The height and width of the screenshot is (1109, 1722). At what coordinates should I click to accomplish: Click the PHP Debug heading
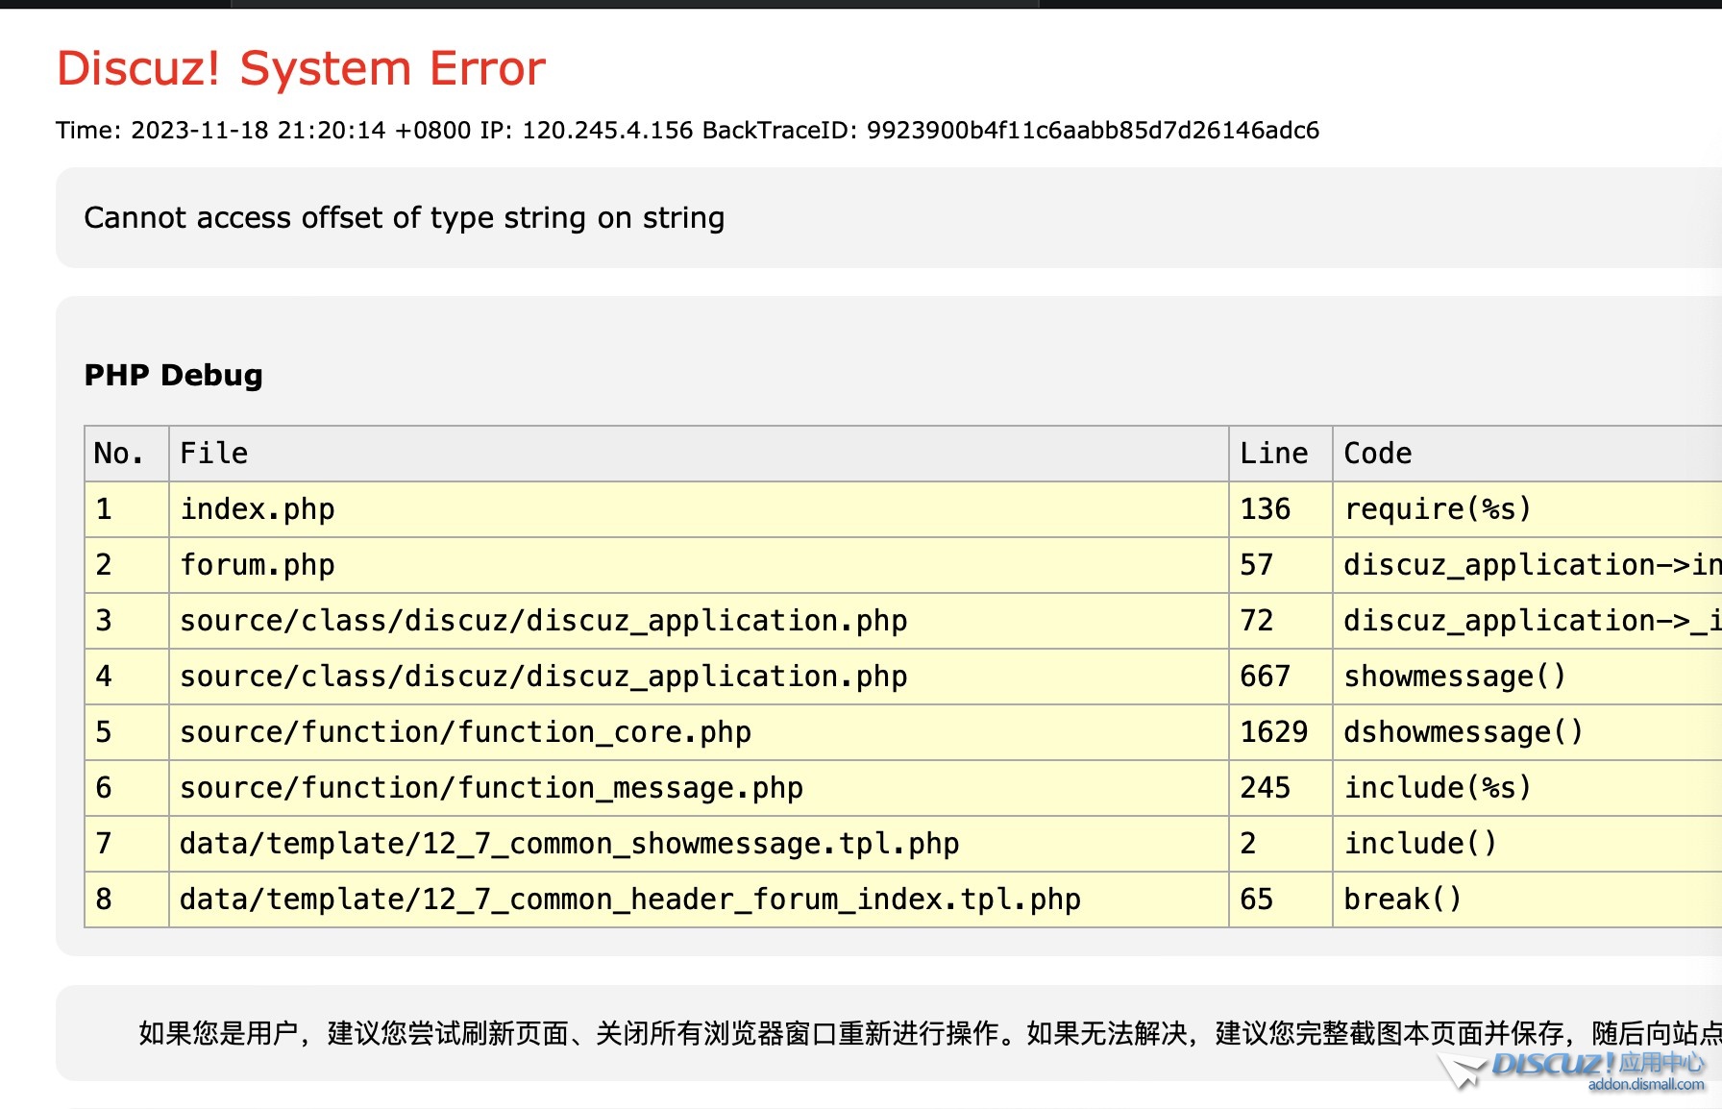[x=173, y=375]
